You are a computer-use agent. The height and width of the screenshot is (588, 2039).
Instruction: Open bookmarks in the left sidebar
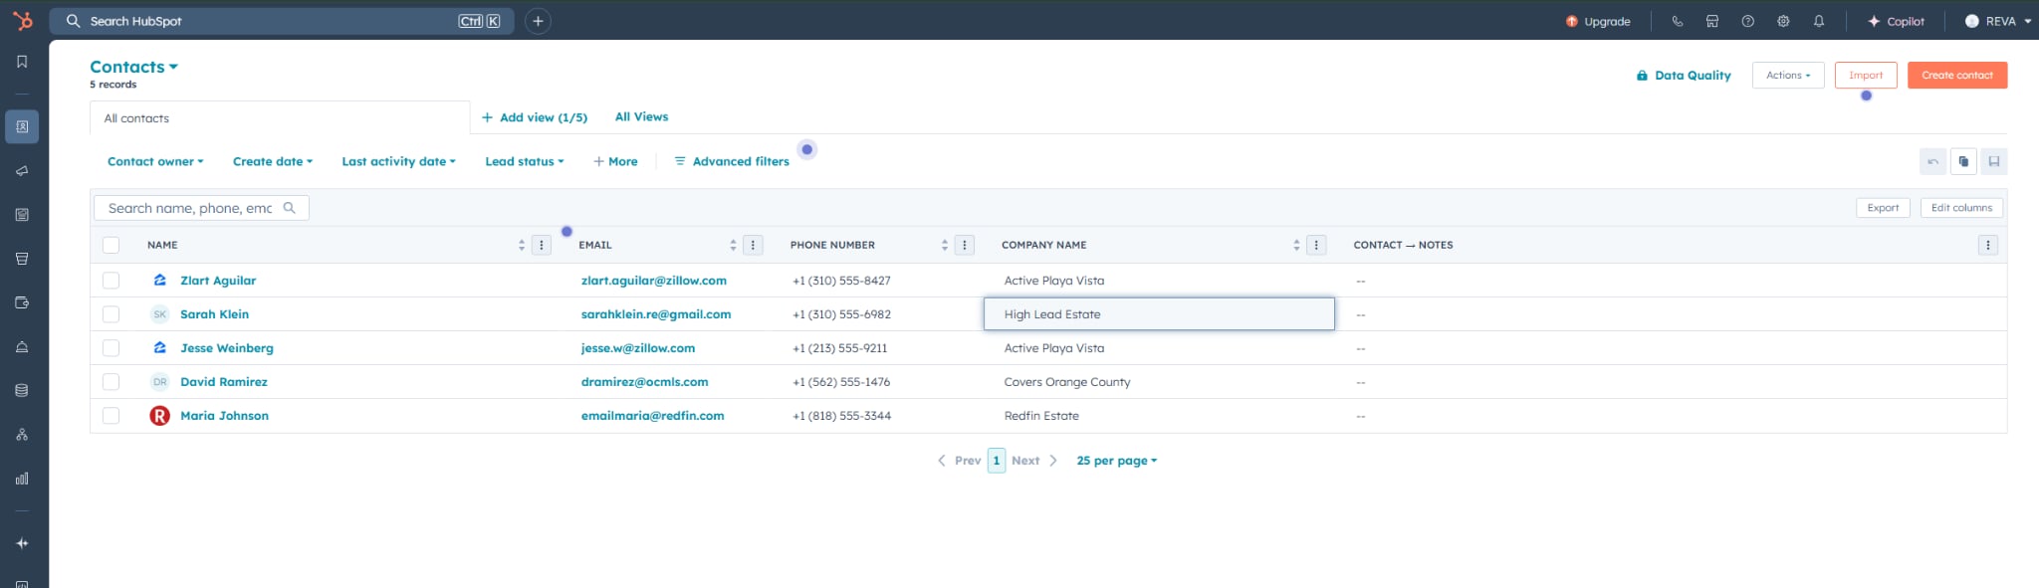[22, 62]
